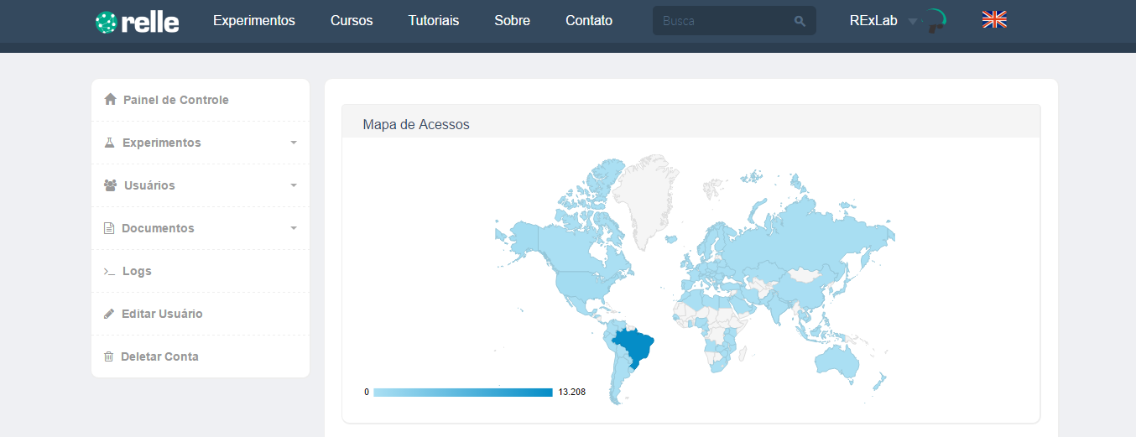The width and height of the screenshot is (1136, 437).
Task: Click Brazil on the access map
Action: [x=637, y=346]
